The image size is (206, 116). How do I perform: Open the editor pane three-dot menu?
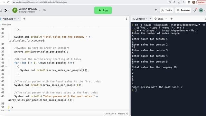click(x=126, y=19)
